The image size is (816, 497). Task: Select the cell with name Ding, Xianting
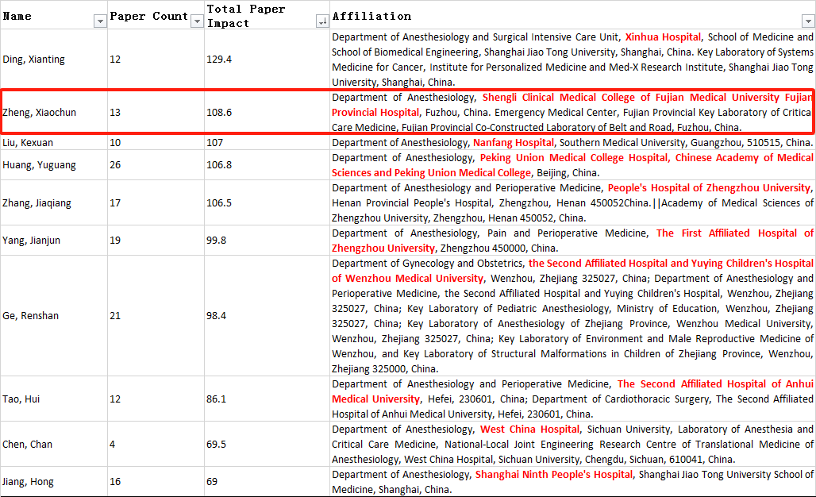(x=34, y=60)
